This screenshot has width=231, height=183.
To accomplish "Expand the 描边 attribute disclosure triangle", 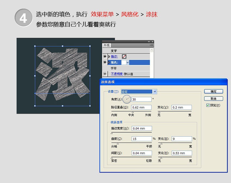I will 109,56.
